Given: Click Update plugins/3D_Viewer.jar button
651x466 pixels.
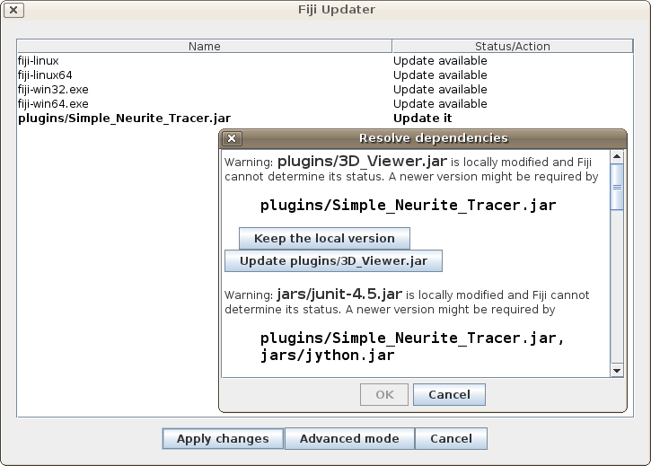Looking at the screenshot, I should [x=333, y=260].
